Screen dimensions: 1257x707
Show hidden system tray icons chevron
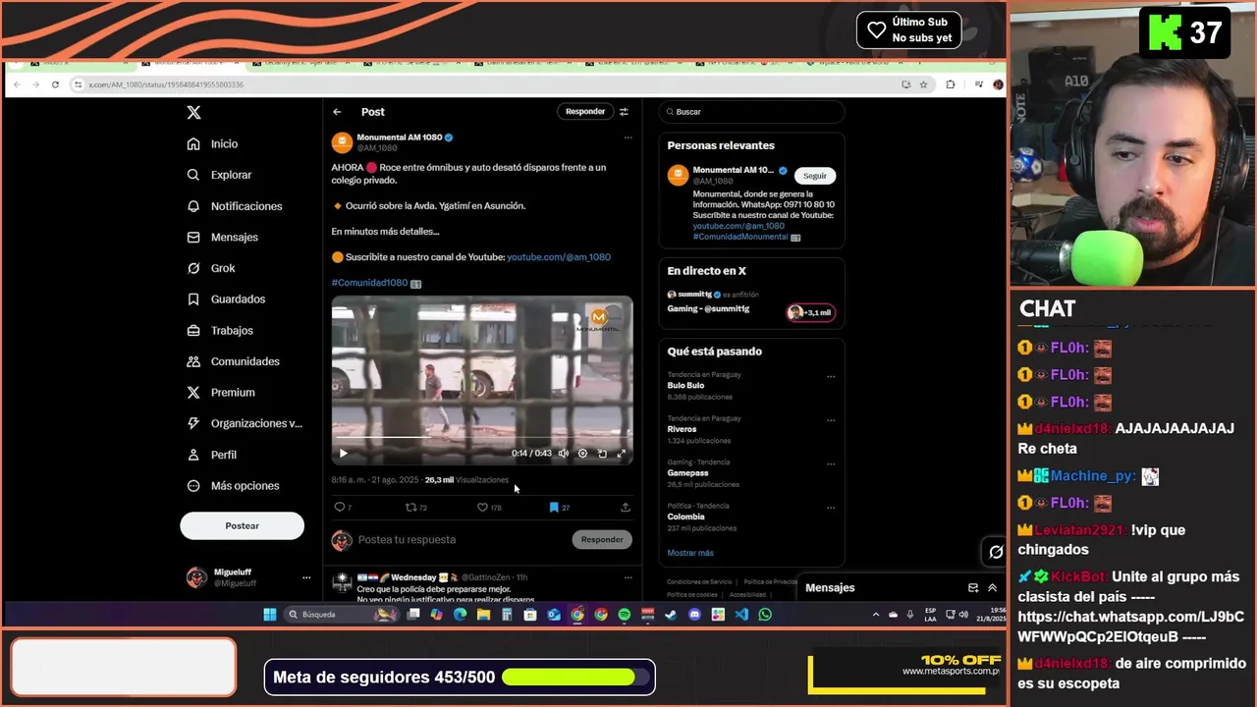coord(876,615)
